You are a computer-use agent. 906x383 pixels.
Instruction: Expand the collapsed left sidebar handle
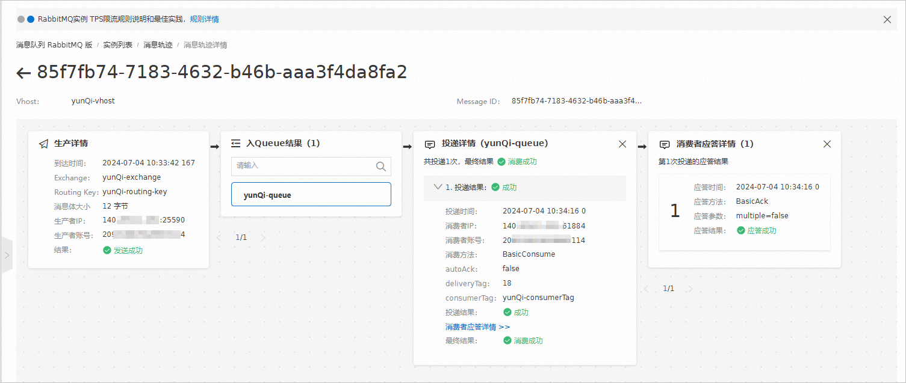point(6,255)
